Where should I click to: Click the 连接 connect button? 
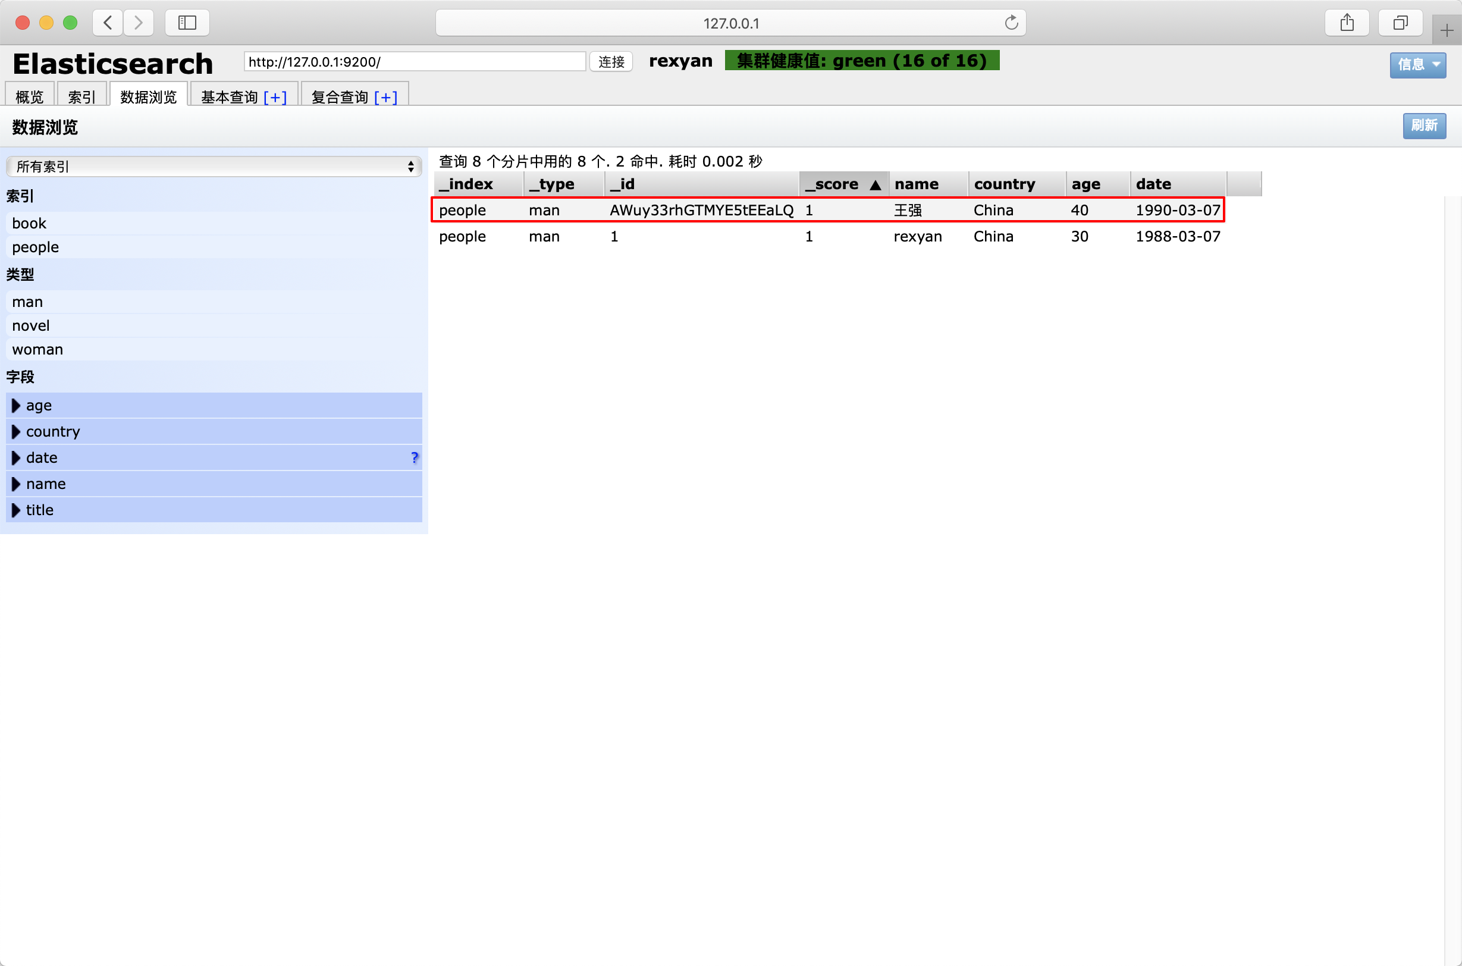(610, 62)
